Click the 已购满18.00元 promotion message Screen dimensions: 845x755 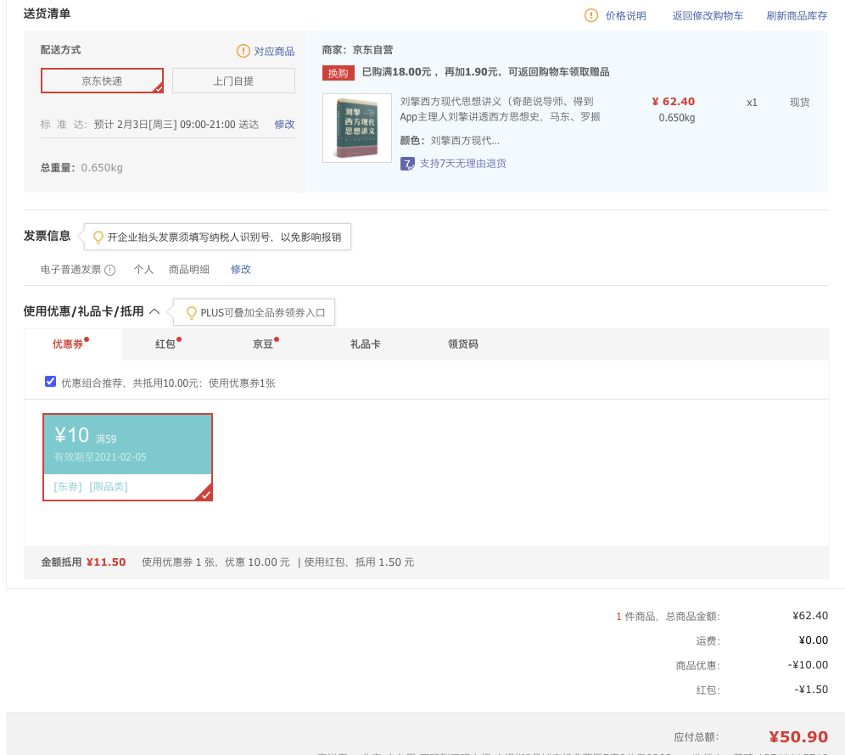(485, 71)
